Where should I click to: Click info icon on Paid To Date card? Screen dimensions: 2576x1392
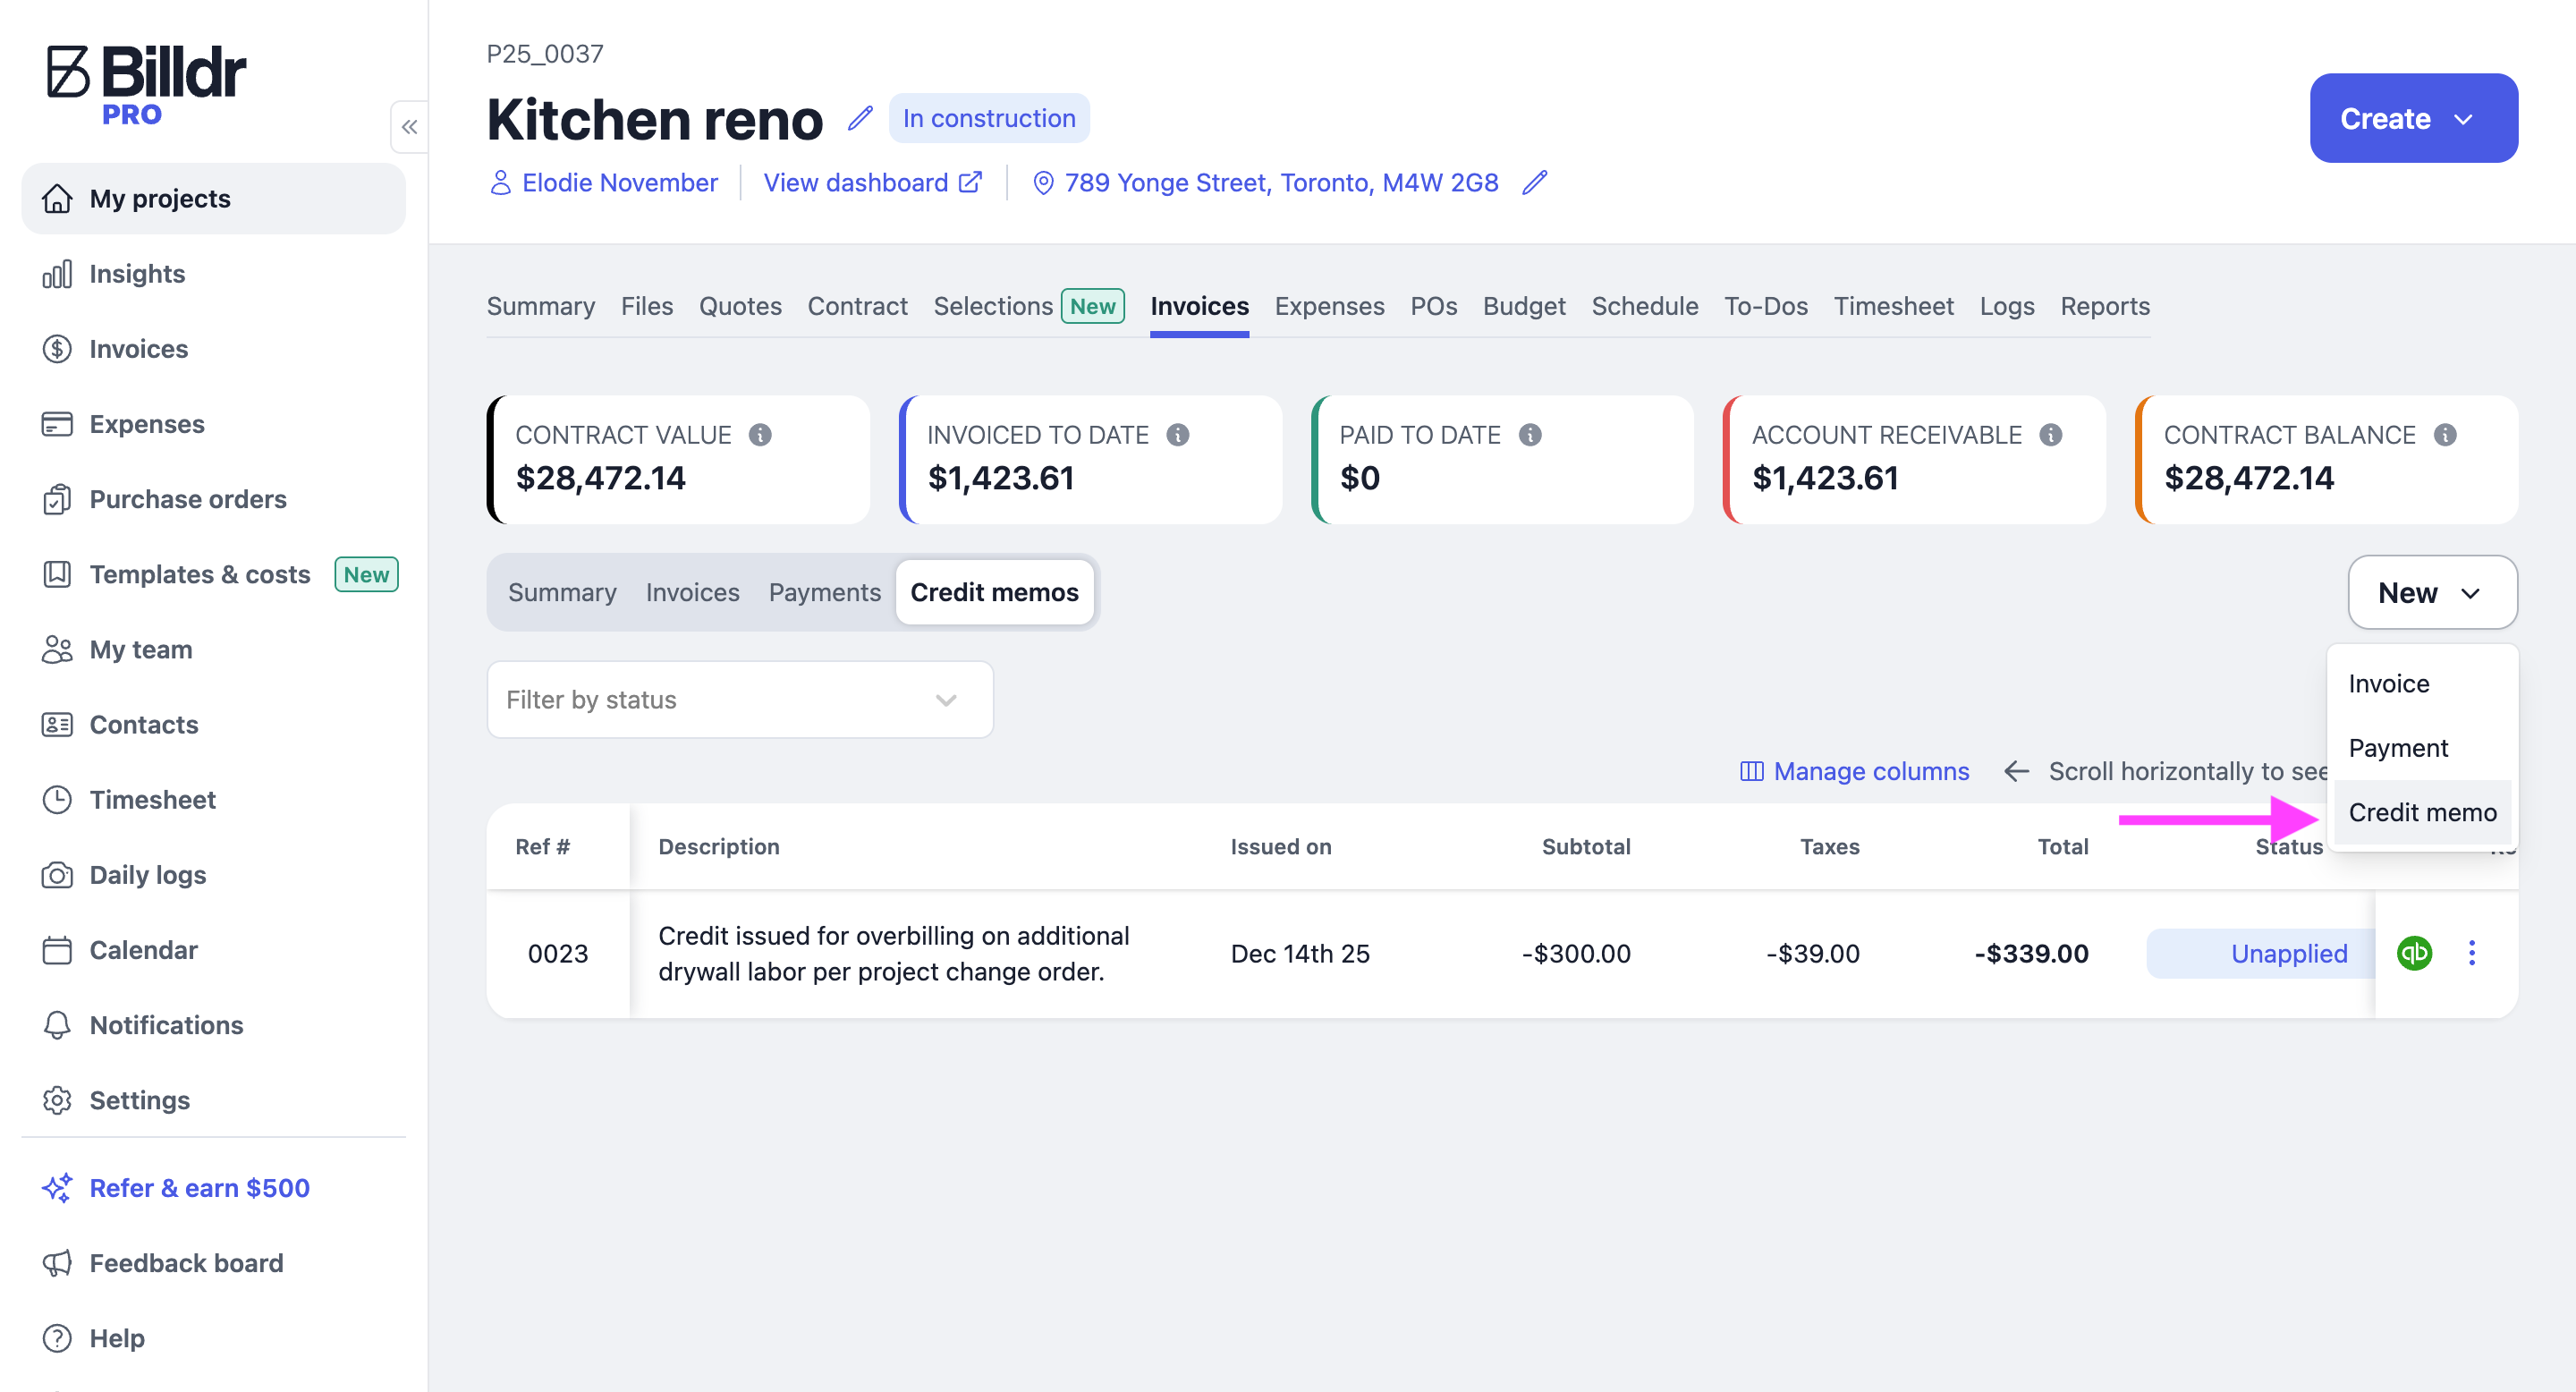(x=1530, y=435)
